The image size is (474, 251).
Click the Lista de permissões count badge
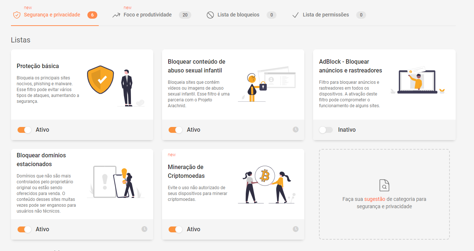pyautogui.click(x=361, y=15)
